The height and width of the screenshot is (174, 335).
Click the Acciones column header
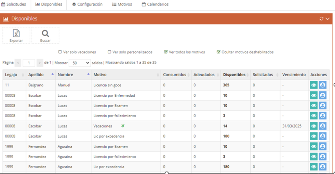click(x=319, y=75)
